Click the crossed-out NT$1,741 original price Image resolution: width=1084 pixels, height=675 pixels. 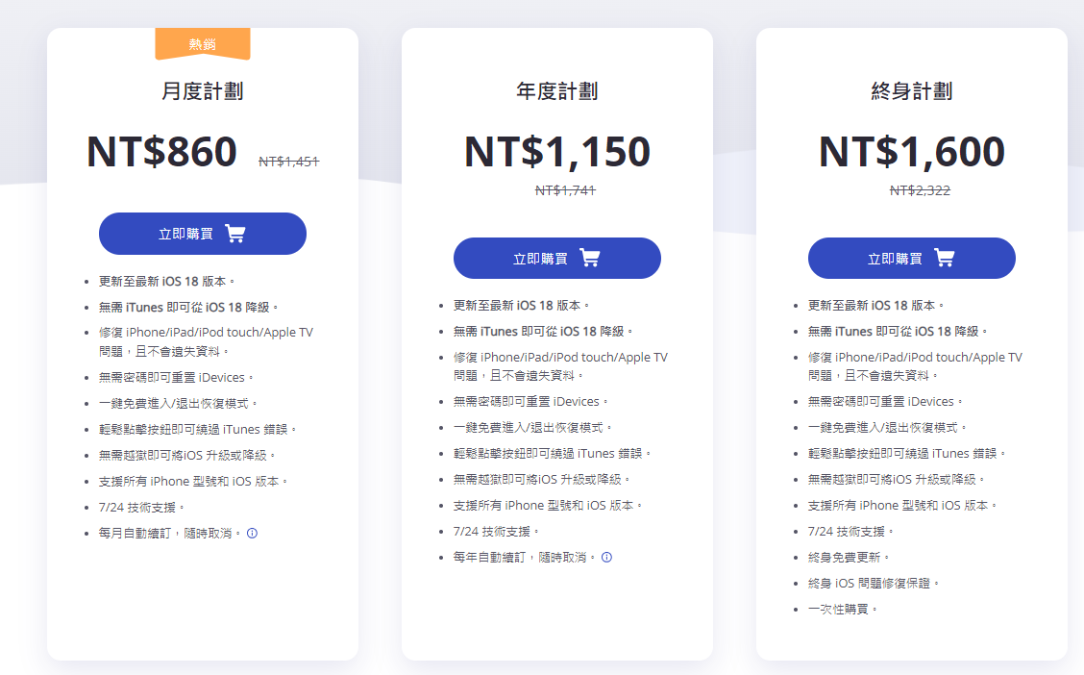coord(565,190)
